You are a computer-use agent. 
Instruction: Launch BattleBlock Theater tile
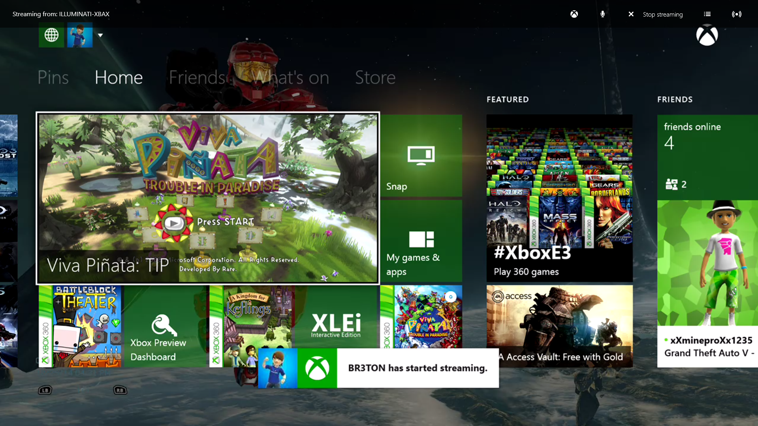coord(80,326)
